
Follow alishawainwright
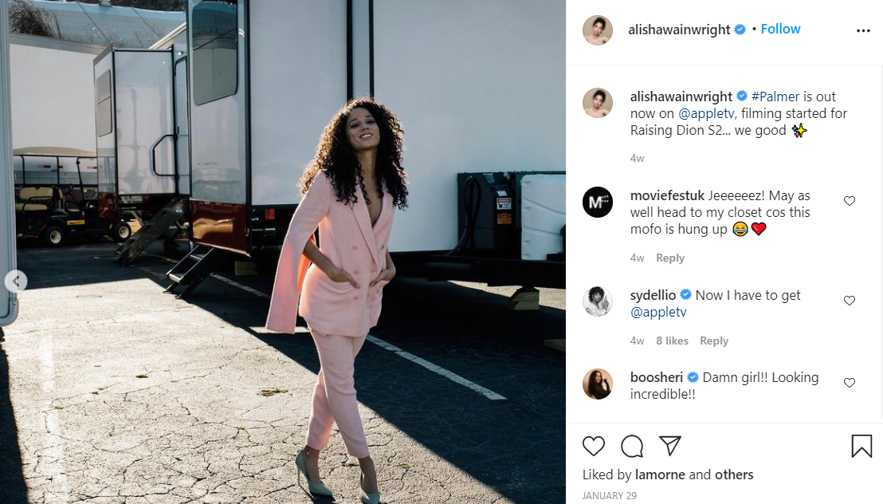[x=780, y=29]
